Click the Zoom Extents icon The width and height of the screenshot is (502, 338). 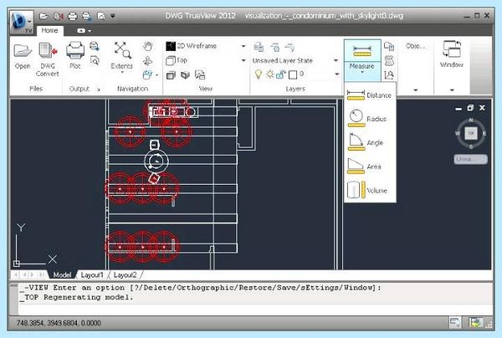click(x=122, y=50)
